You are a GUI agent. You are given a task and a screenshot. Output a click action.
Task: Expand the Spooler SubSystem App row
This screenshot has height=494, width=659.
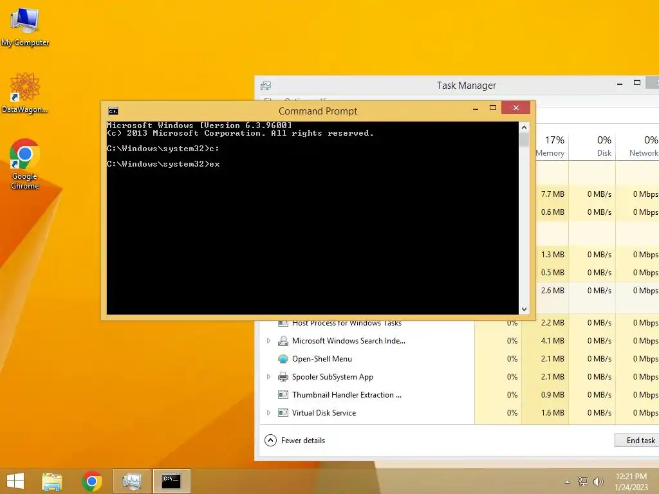click(268, 377)
